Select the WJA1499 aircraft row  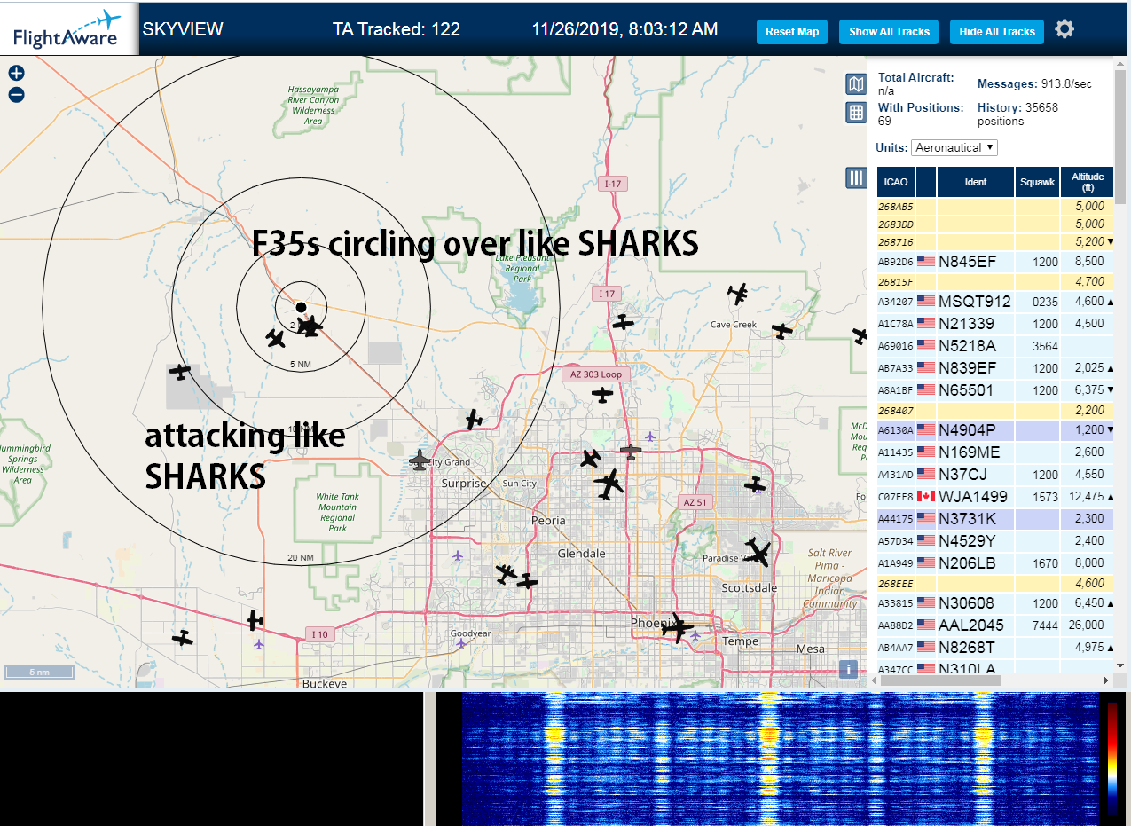click(994, 496)
